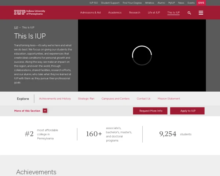
Task: Go to Achievements and History link
Action: (55, 99)
